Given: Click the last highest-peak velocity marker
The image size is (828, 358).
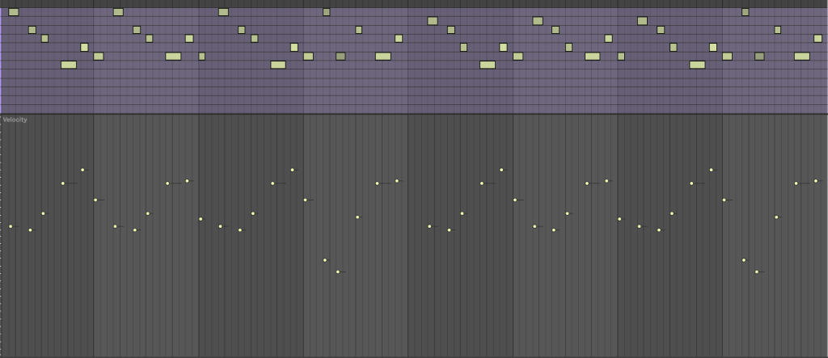Looking at the screenshot, I should (712, 170).
